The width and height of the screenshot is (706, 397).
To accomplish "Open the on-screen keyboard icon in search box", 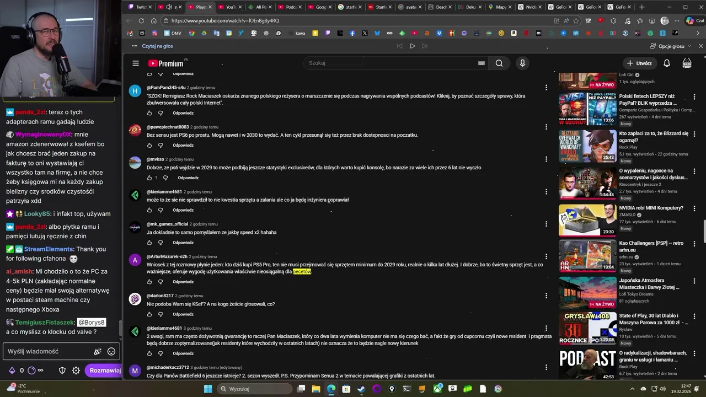I will point(482,63).
